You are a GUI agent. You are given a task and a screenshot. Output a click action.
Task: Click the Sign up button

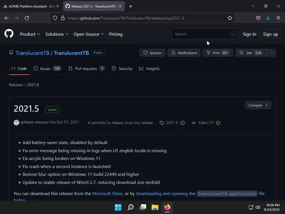pyautogui.click(x=270, y=34)
